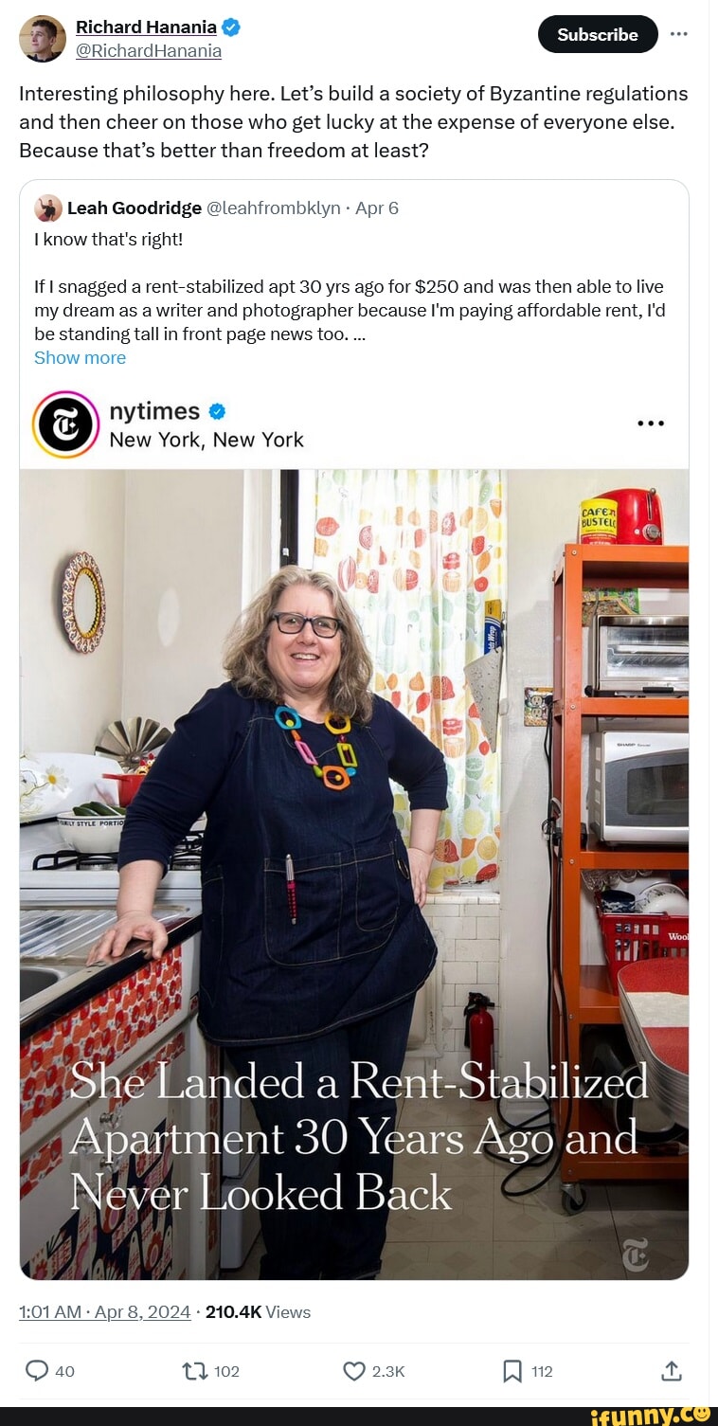Click Richard Hanania's profile photo

[43, 39]
